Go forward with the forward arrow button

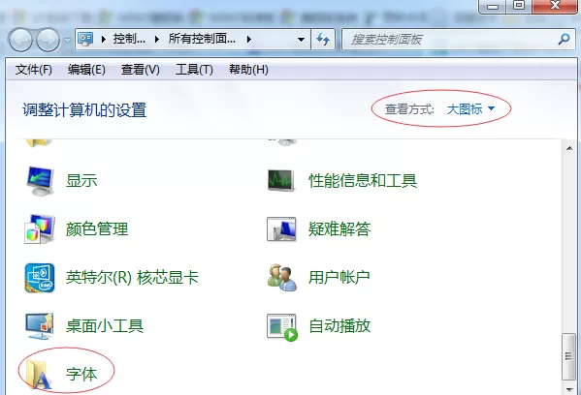pos(48,40)
